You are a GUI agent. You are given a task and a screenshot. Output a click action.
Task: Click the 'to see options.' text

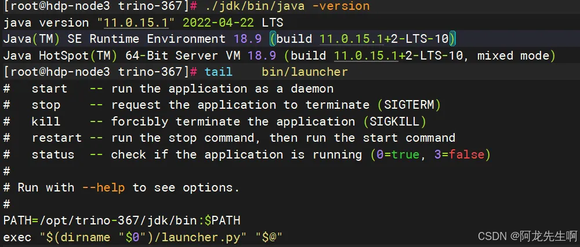(x=186, y=187)
